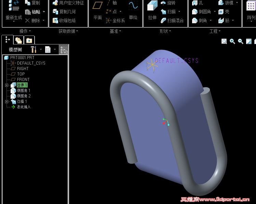The width and height of the screenshot is (256, 204).
Task: Open the 点 dropdown arrow
Action: point(121,11)
